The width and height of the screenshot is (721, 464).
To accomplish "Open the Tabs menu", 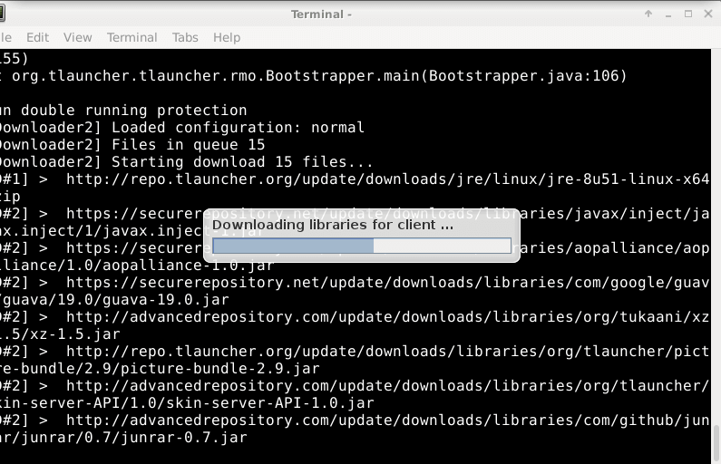I will coord(185,37).
